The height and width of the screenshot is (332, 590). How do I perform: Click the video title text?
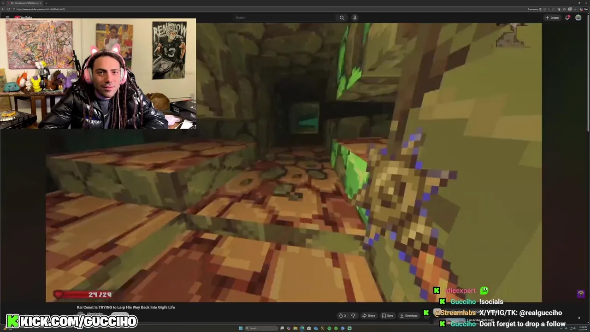[x=126, y=307]
